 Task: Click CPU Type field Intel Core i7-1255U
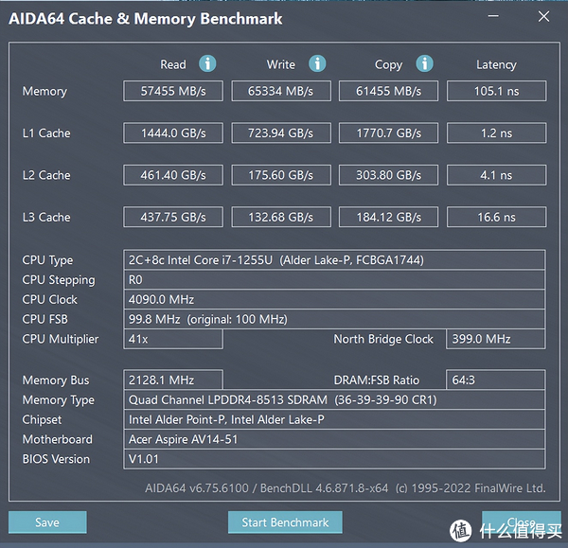pos(334,259)
